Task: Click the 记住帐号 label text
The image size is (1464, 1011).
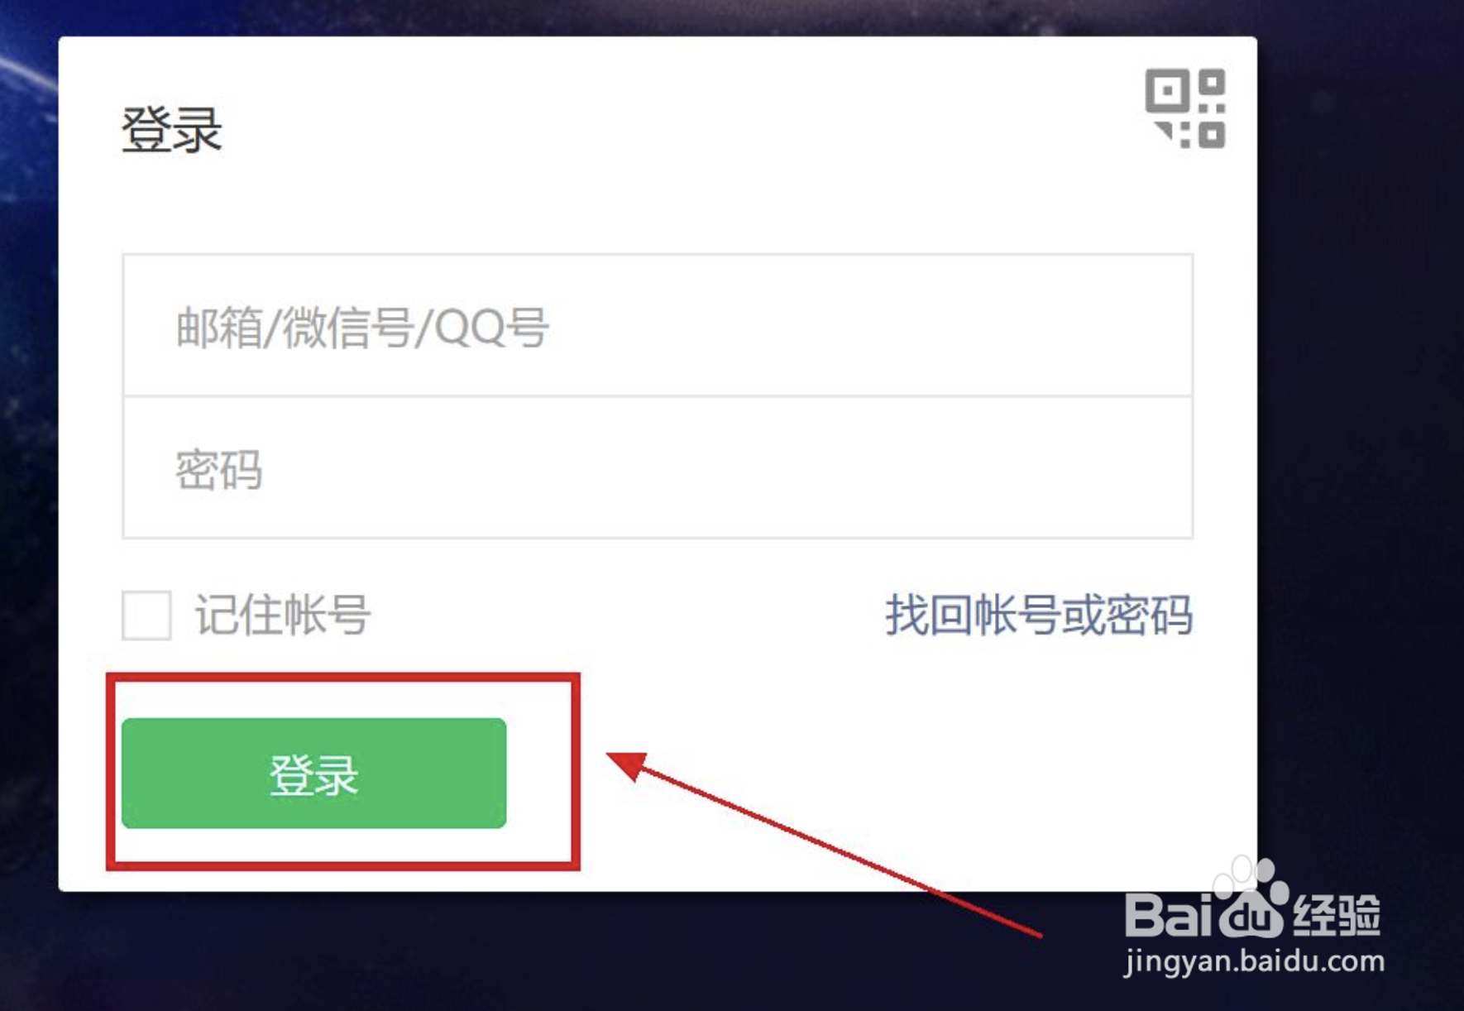Action: pyautogui.click(x=282, y=616)
